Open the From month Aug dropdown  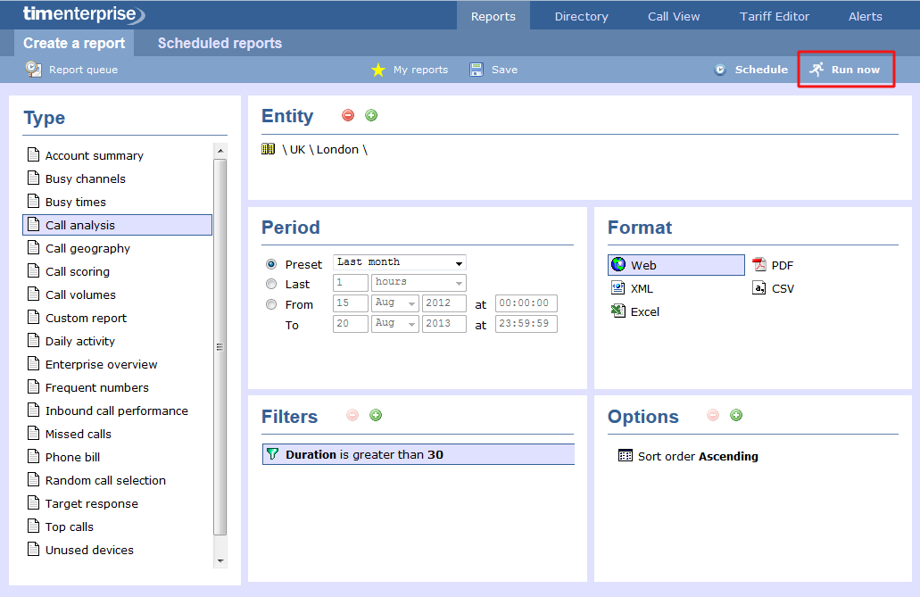(395, 303)
